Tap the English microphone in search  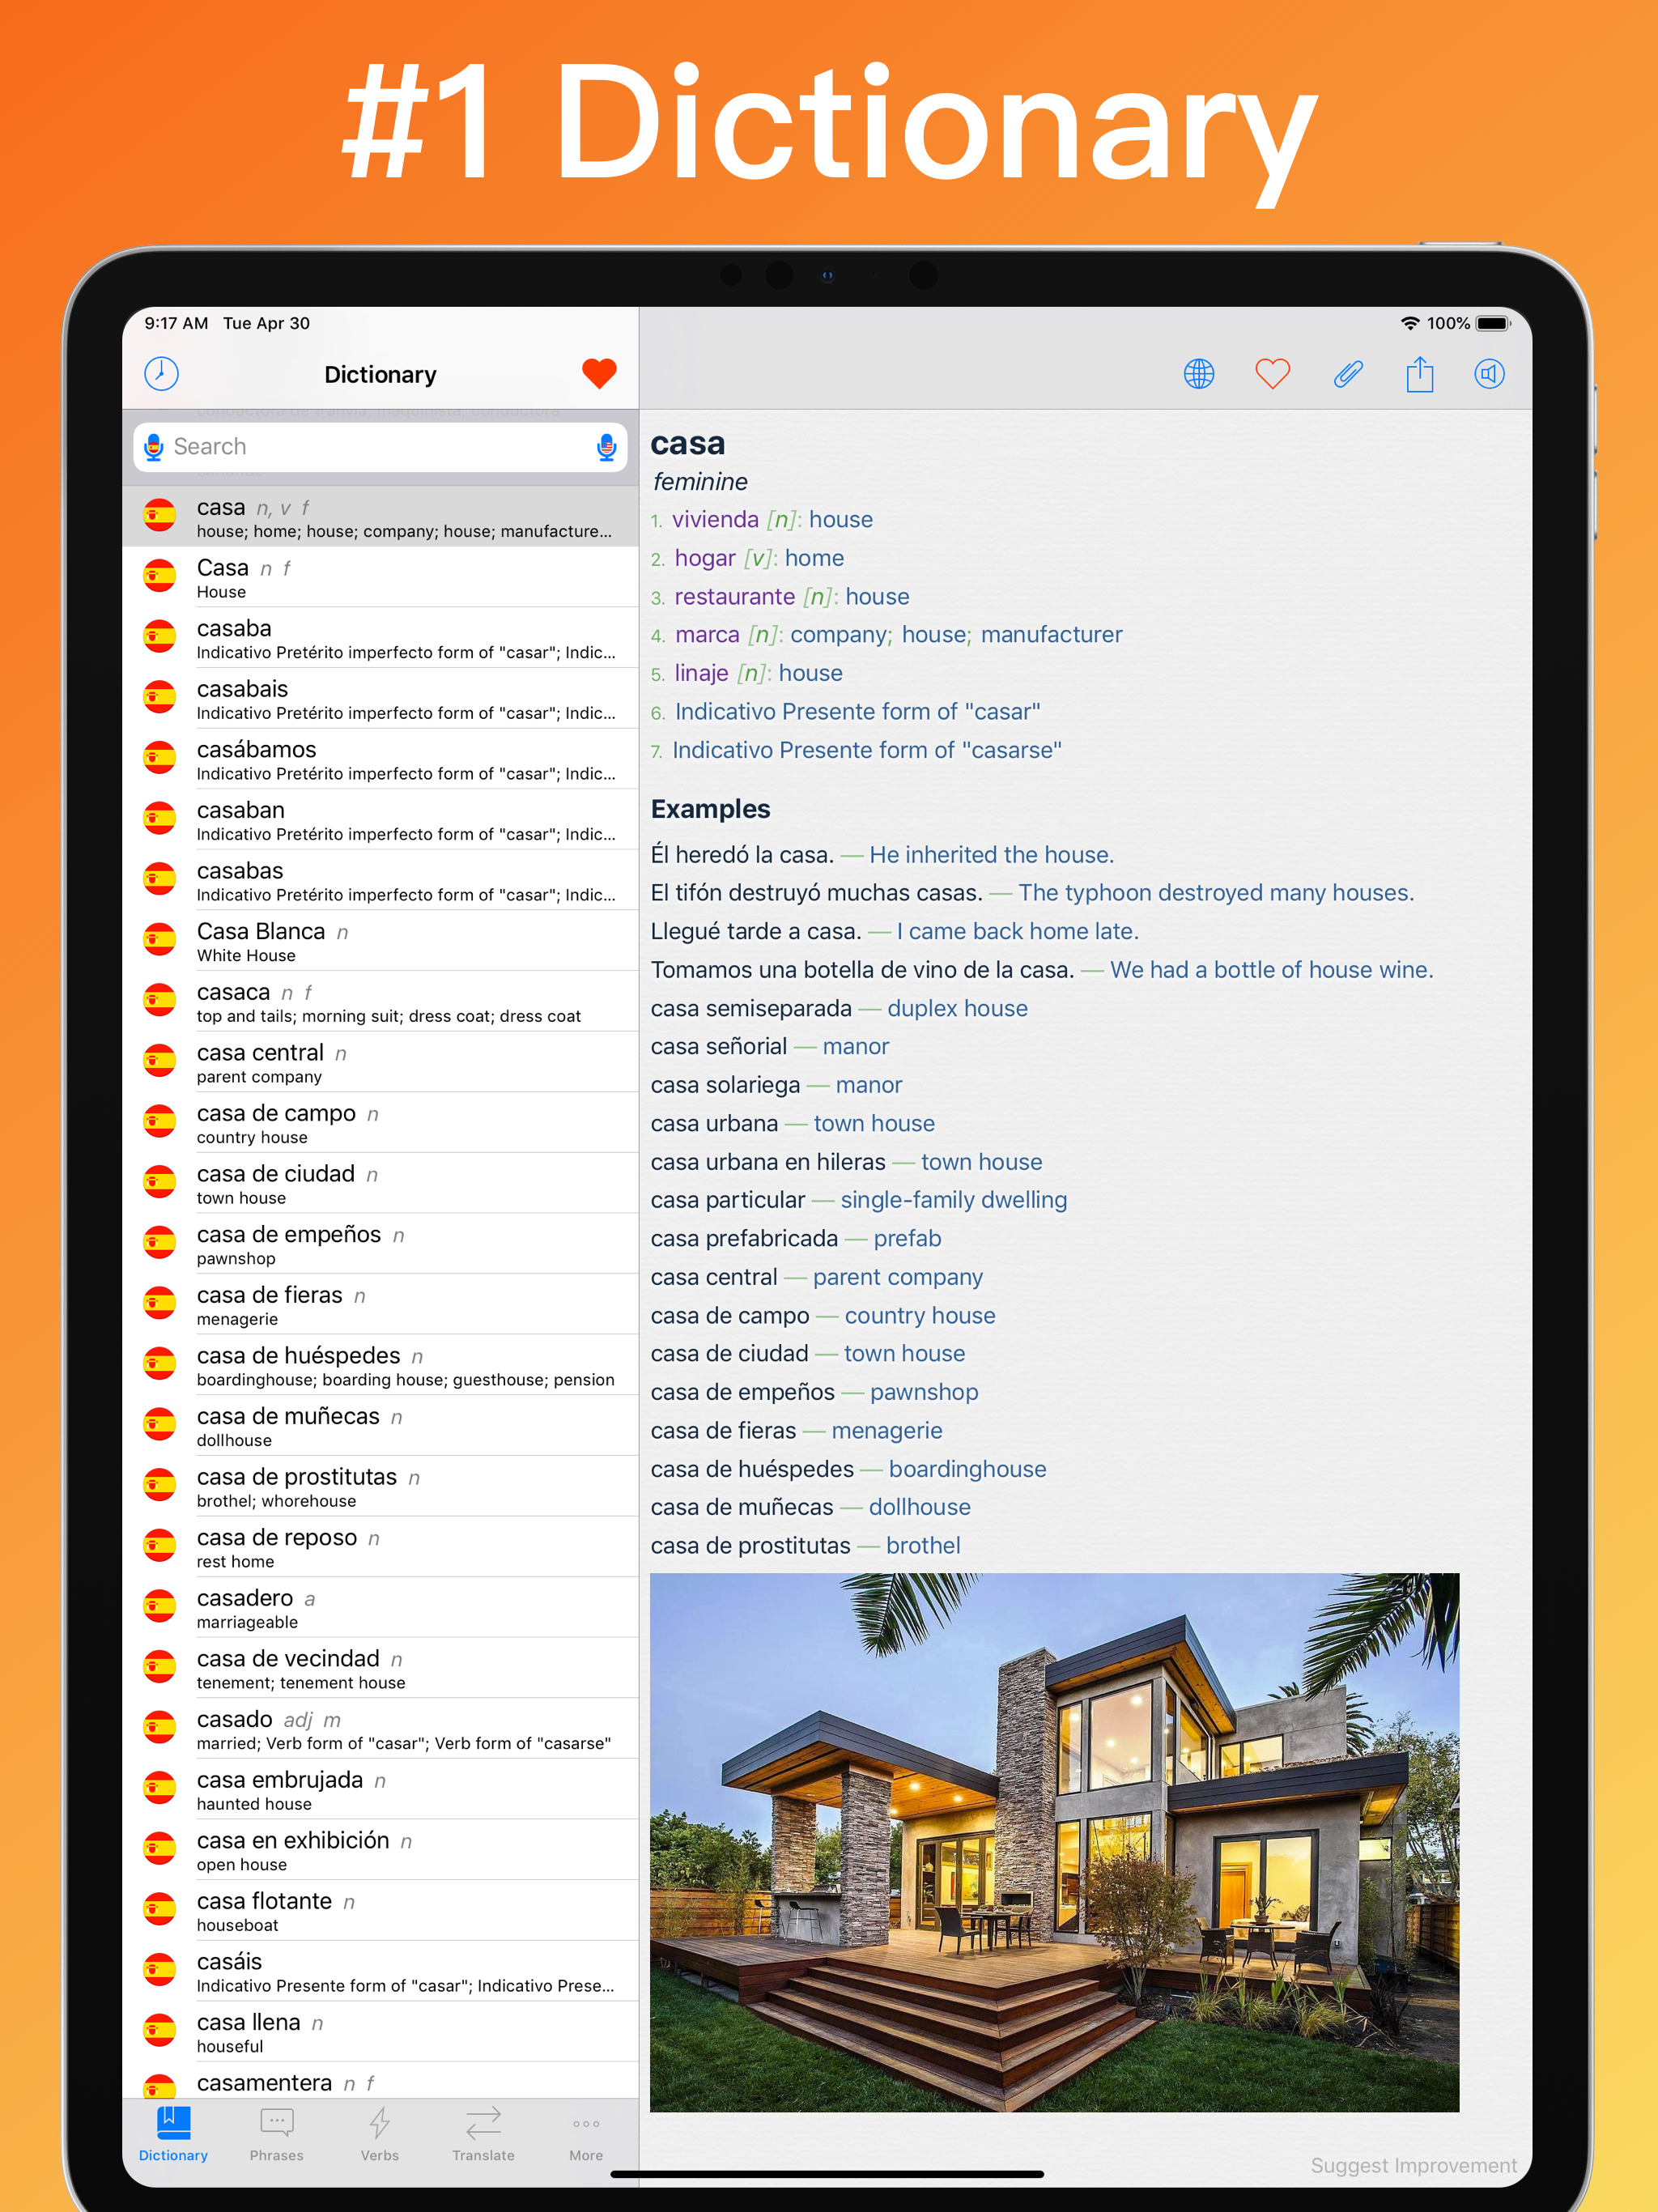(x=606, y=447)
